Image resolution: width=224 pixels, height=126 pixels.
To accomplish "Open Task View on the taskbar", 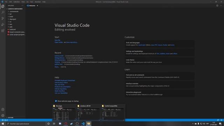I will click(x=54, y=124).
